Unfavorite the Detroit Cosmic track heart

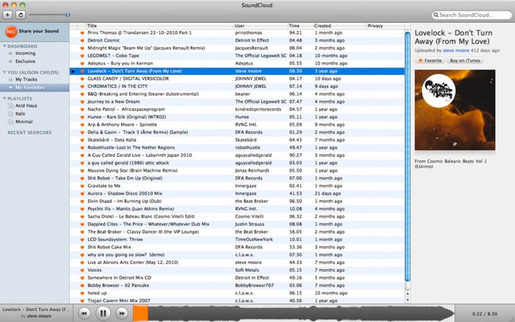pyautogui.click(x=82, y=40)
